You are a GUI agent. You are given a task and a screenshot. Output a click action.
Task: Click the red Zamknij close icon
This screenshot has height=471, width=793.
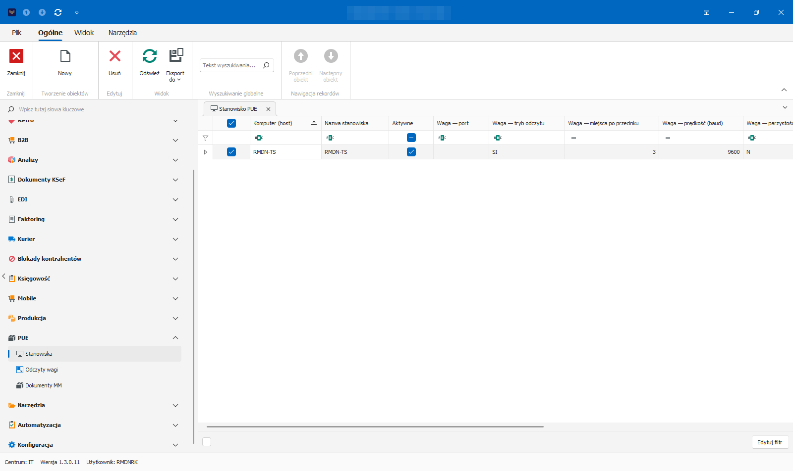[x=16, y=56]
